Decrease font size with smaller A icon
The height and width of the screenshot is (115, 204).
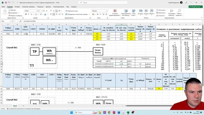click(x=47, y=11)
